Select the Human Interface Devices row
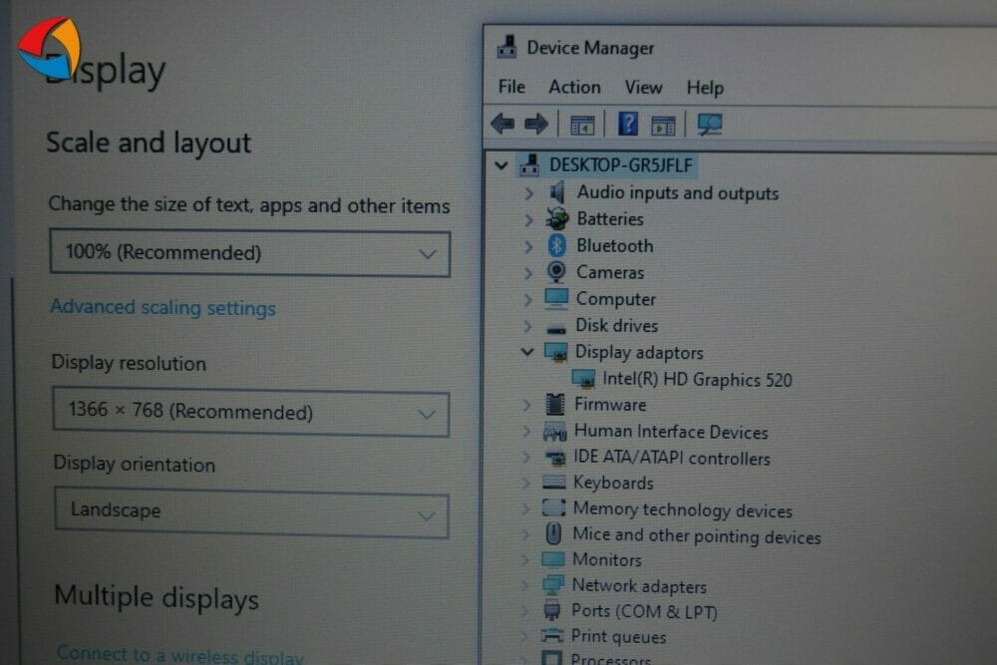Screen dimensions: 997x665 pyautogui.click(x=671, y=432)
